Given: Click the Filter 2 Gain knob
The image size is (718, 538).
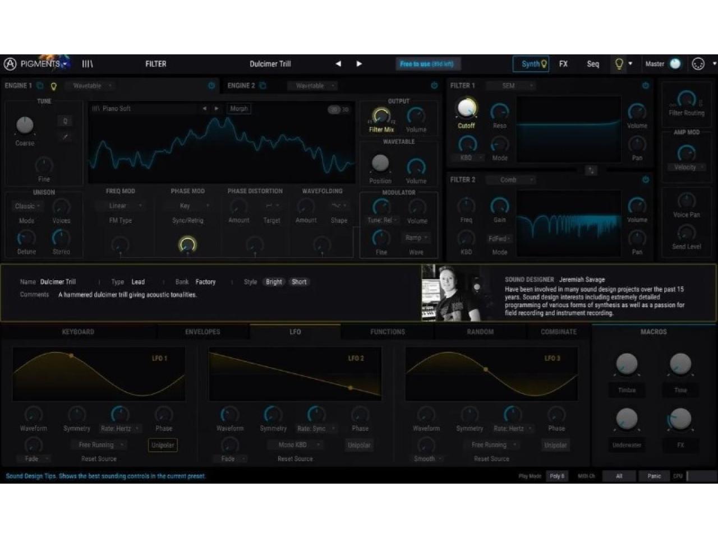Looking at the screenshot, I should [x=499, y=206].
